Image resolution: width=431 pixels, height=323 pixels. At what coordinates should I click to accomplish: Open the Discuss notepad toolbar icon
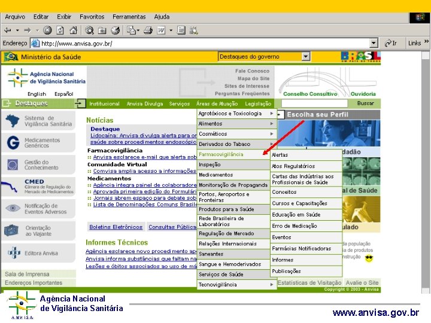tap(181, 31)
